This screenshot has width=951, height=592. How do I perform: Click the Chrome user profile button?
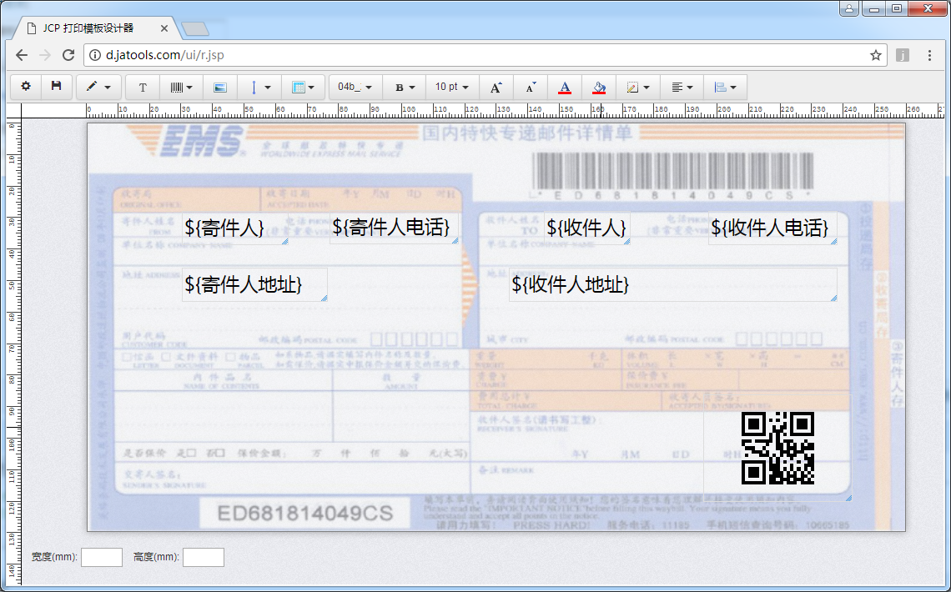[x=849, y=8]
